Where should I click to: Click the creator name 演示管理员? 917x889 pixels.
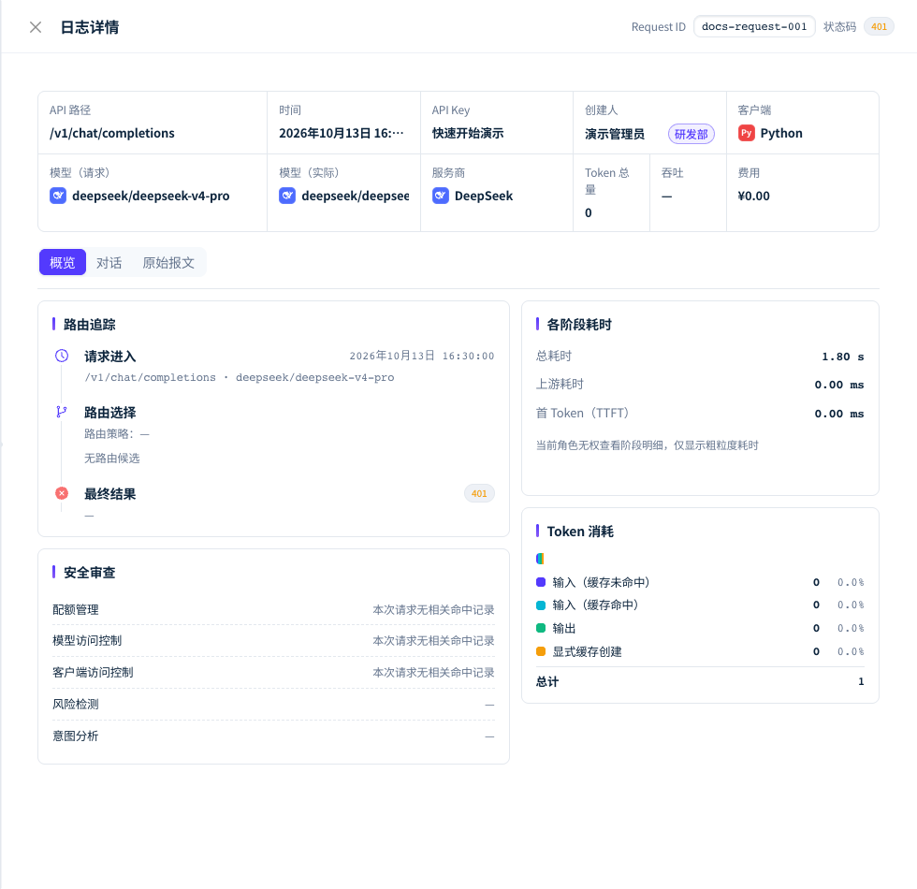(x=615, y=134)
